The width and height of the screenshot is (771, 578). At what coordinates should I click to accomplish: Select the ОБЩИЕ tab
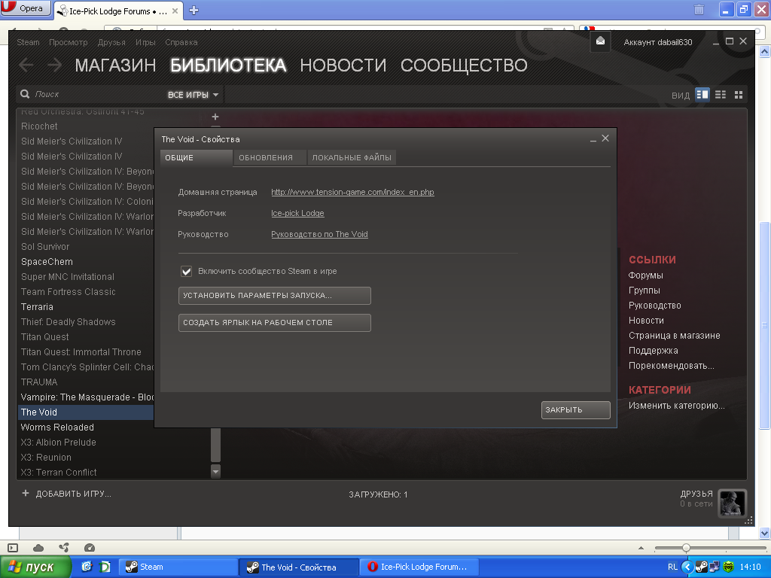pyautogui.click(x=197, y=158)
